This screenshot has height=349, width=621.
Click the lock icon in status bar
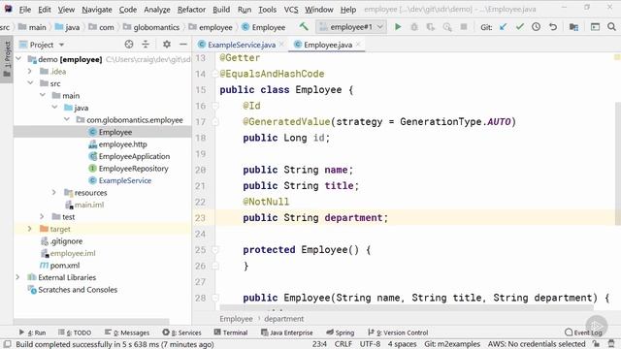596,344
